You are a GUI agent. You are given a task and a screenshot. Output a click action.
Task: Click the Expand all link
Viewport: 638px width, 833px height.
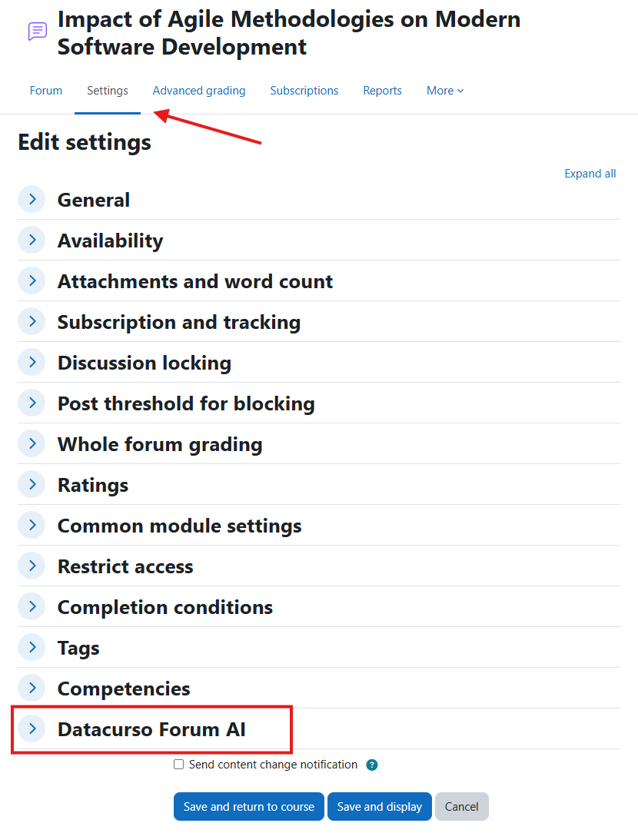pyautogui.click(x=590, y=173)
